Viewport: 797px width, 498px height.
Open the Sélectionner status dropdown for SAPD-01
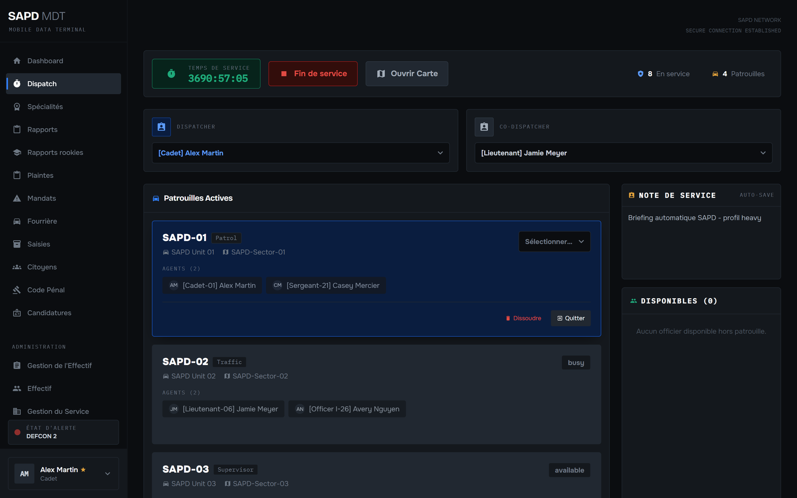click(x=554, y=242)
